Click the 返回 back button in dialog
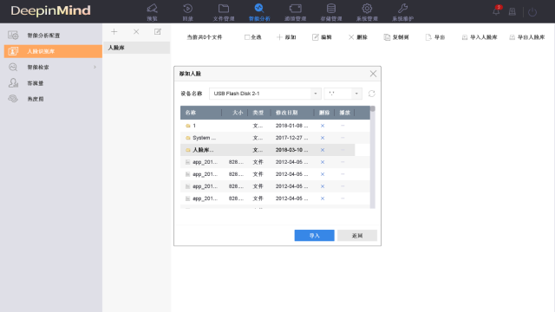The width and height of the screenshot is (555, 312). pos(357,236)
